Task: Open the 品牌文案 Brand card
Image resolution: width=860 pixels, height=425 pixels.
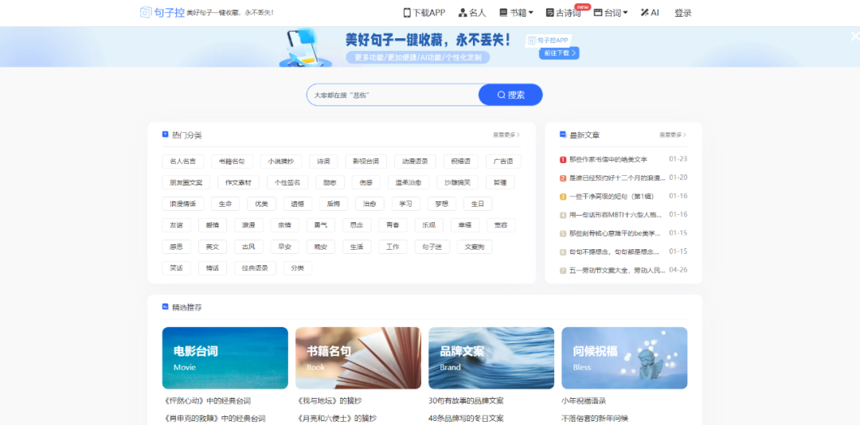Action: pyautogui.click(x=491, y=358)
